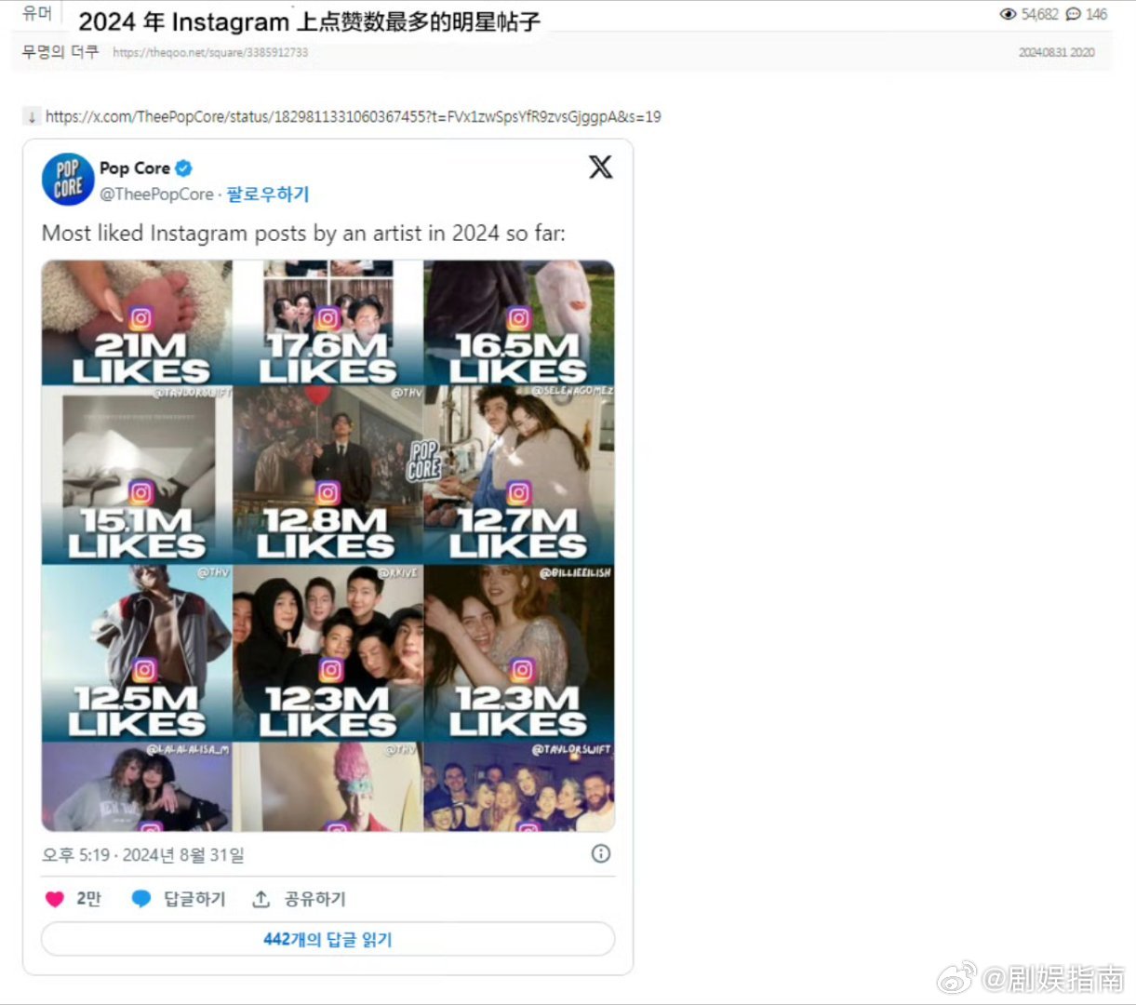Click Instagram icon on 12.8M likes tile
The width and height of the screenshot is (1136, 1005).
(x=327, y=492)
